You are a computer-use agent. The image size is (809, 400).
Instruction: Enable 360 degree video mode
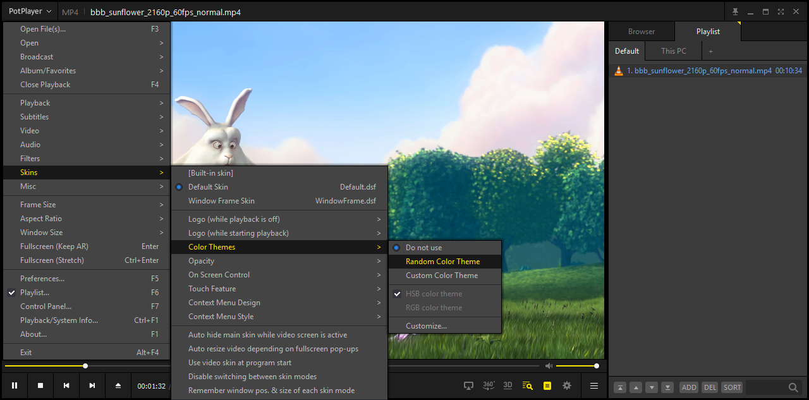point(489,385)
